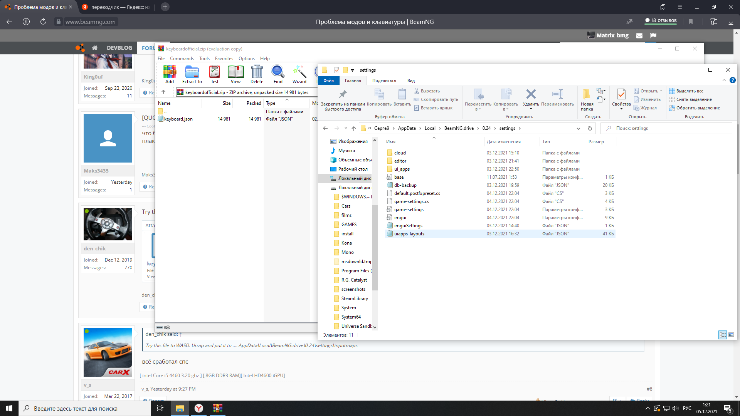Click the Explorer back arrow
740x416 pixels.
(325, 128)
